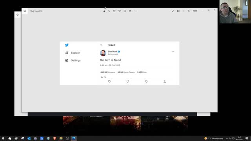Open Elon Musk's profile name link
This screenshot has height=141, width=251.
coord(113,51)
